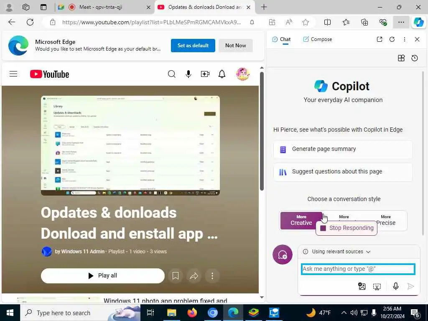This screenshot has width=428, height=321.
Task: Switch to the Copilot Compose tab
Action: pyautogui.click(x=318, y=39)
